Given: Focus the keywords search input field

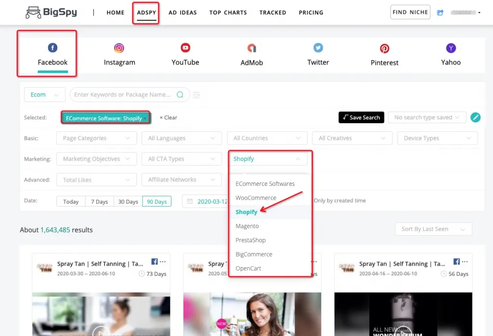Looking at the screenshot, I should 122,95.
